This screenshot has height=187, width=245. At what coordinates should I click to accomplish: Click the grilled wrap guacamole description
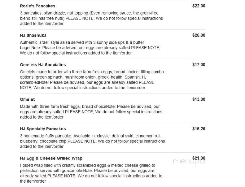[x=91, y=173]
